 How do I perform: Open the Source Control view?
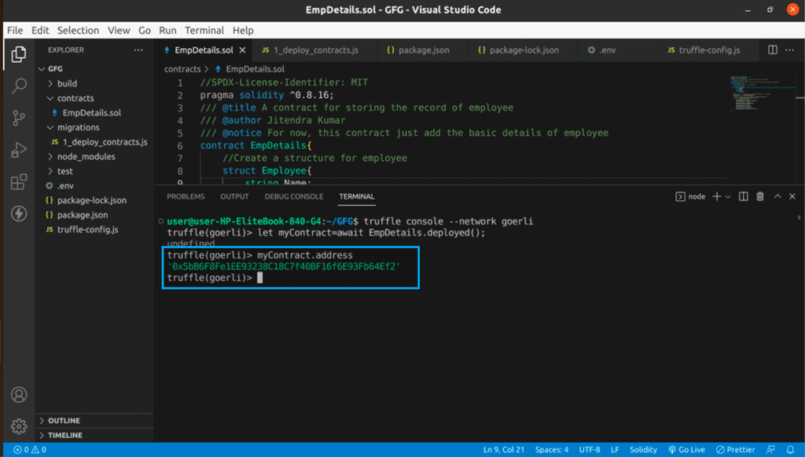pos(19,118)
